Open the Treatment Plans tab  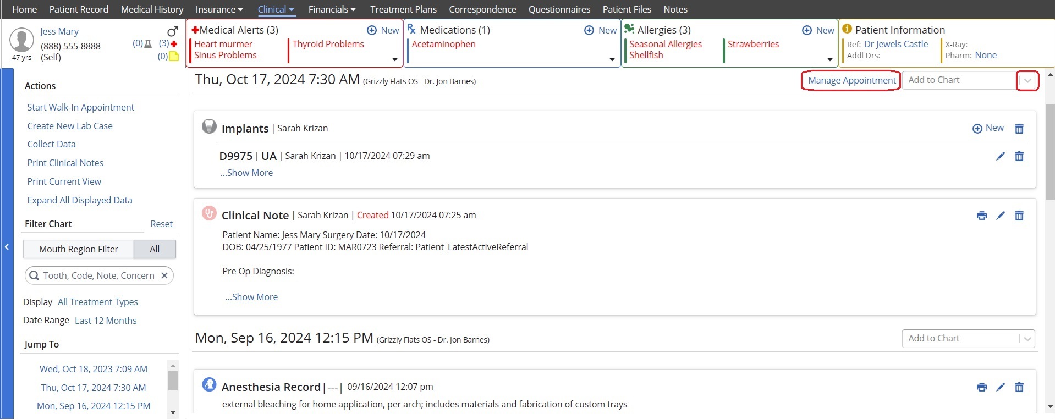(x=403, y=9)
